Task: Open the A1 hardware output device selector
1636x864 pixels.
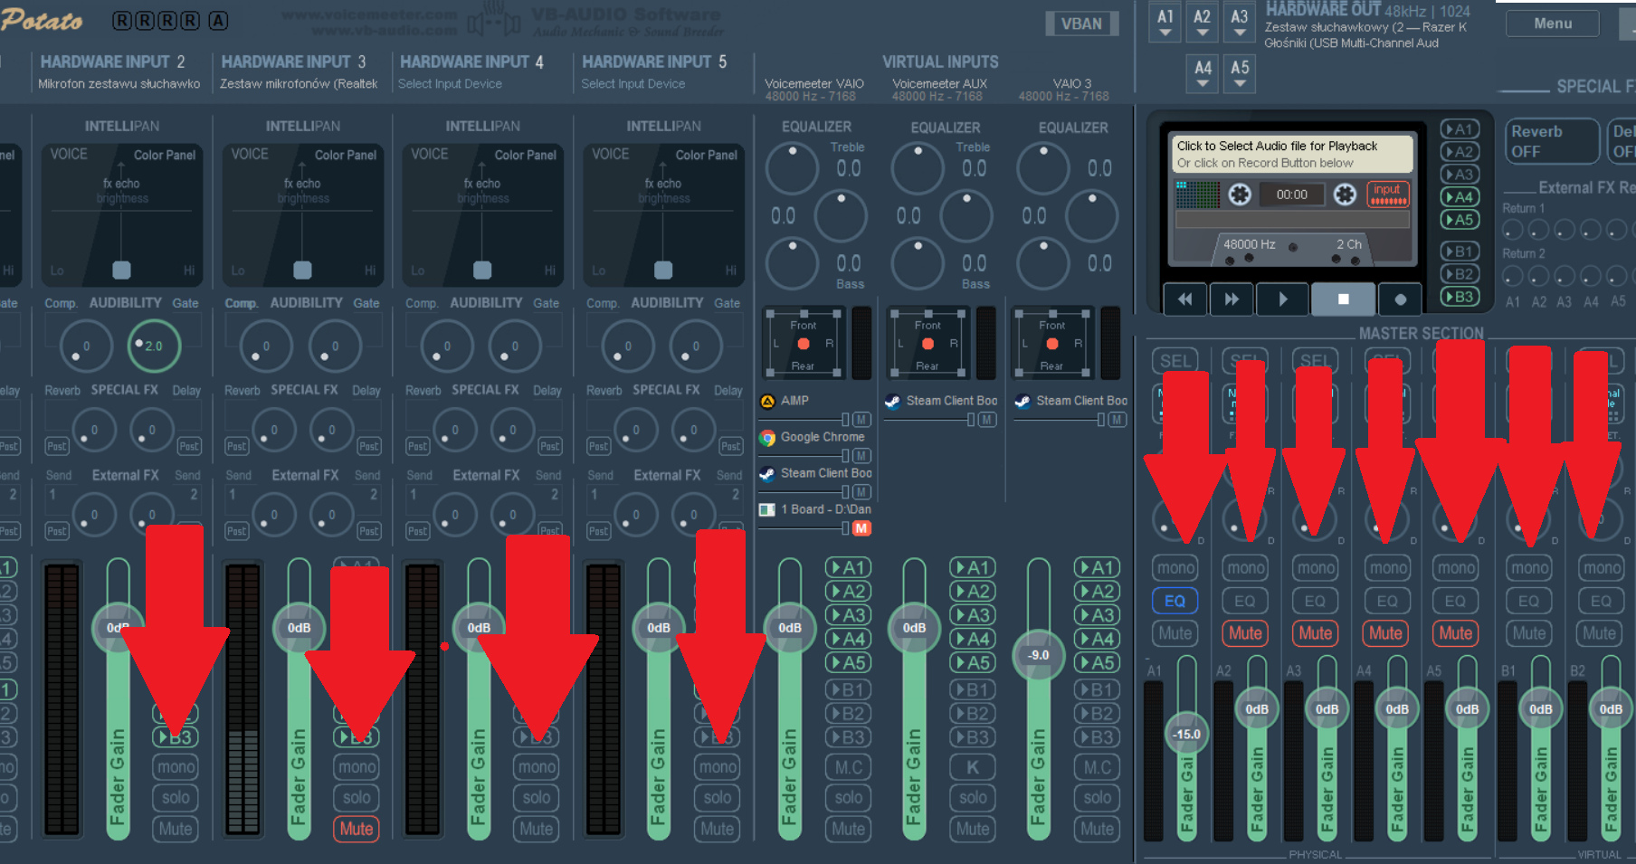Action: click(x=1165, y=22)
